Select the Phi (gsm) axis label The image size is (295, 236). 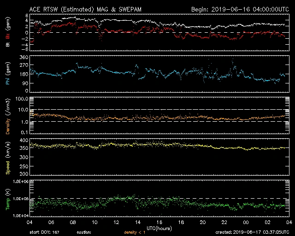tap(7, 74)
